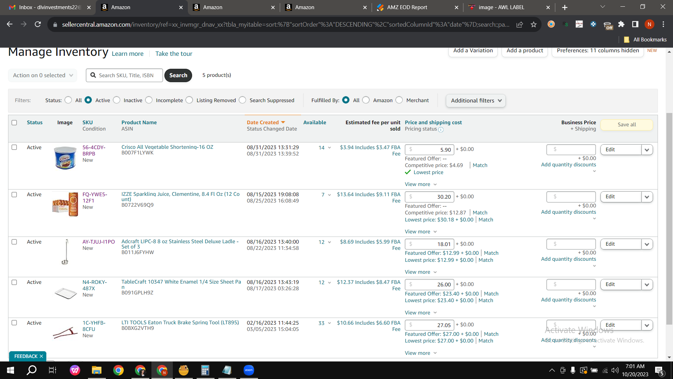The image size is (673, 379).
Task: Click the Search button
Action: (178, 75)
